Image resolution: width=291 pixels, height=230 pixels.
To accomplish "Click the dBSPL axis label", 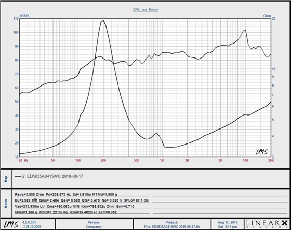I will [x=24, y=16].
